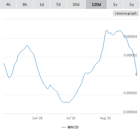Click the active 120d tab
140x135 pixels.
pos(96,4)
